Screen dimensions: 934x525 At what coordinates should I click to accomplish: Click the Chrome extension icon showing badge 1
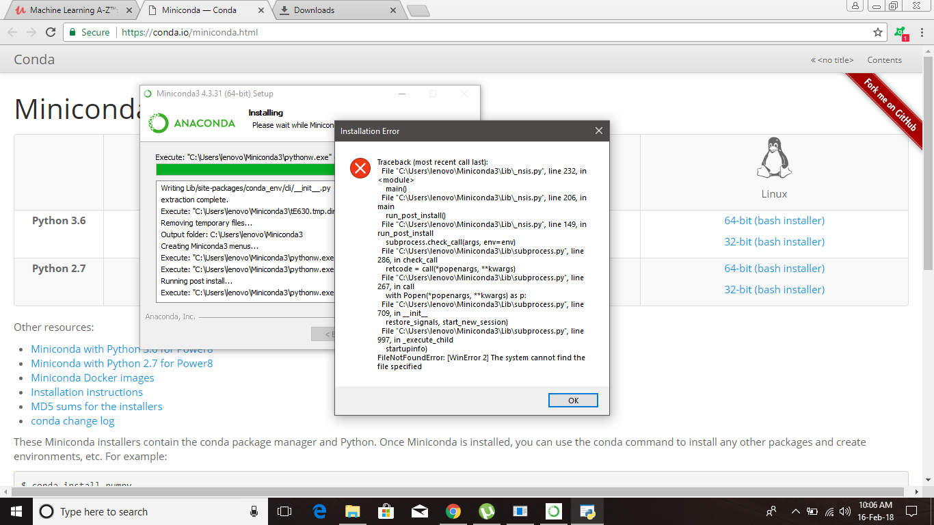pos(899,31)
